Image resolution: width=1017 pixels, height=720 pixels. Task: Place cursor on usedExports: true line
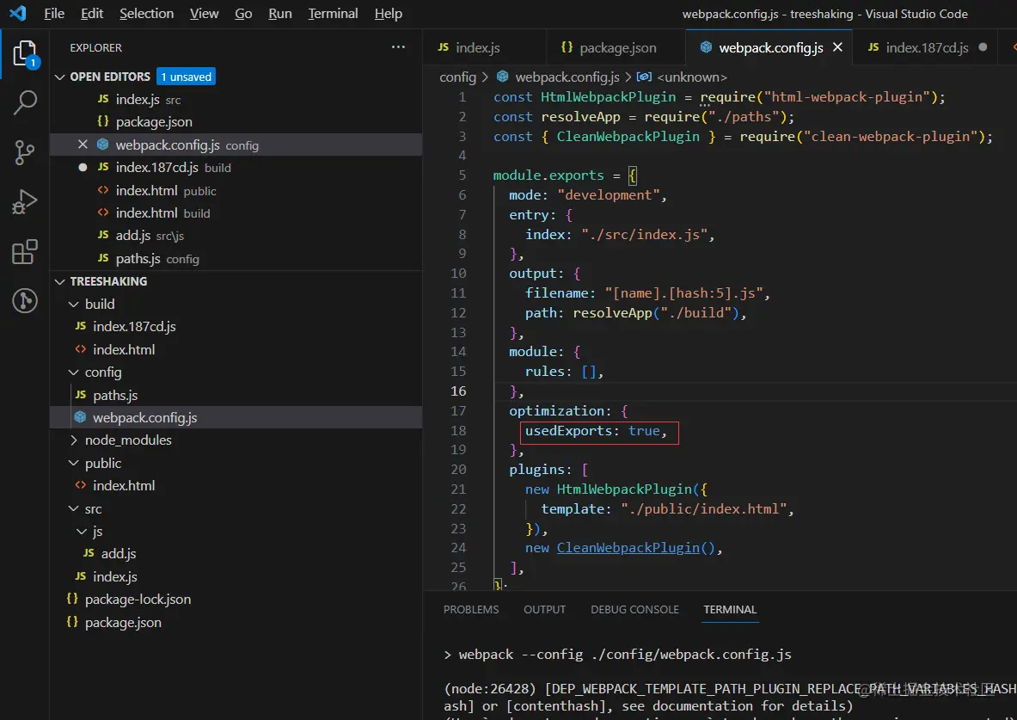tap(596, 431)
